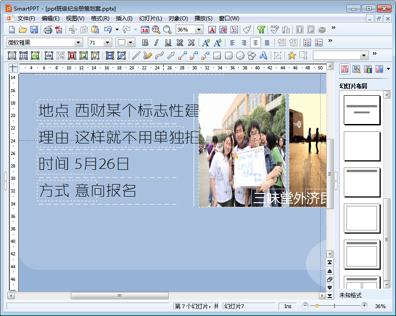
Task: Export to PDF using the PDF icon
Action: point(59,30)
